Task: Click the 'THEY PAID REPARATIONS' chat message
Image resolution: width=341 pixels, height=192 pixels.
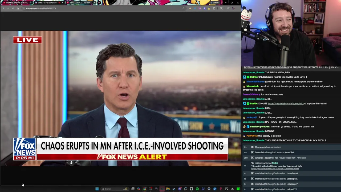Action: [x=296, y=141]
